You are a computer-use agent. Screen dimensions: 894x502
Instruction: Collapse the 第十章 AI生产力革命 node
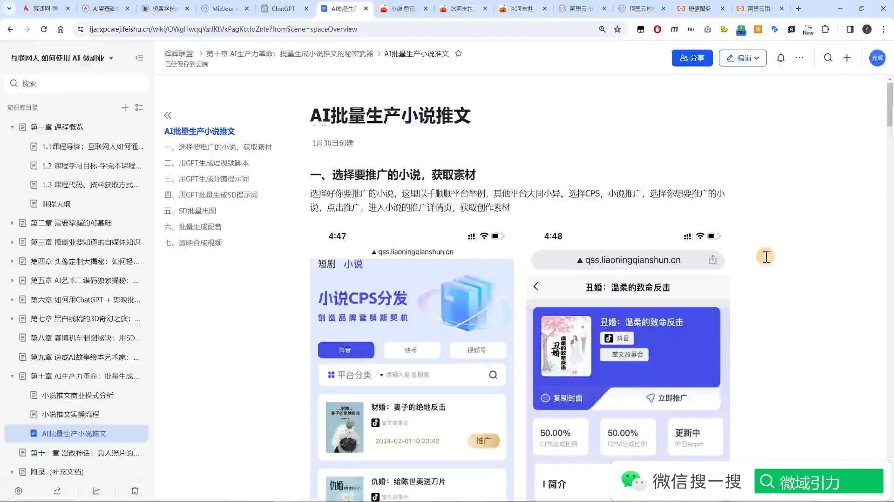(13, 376)
